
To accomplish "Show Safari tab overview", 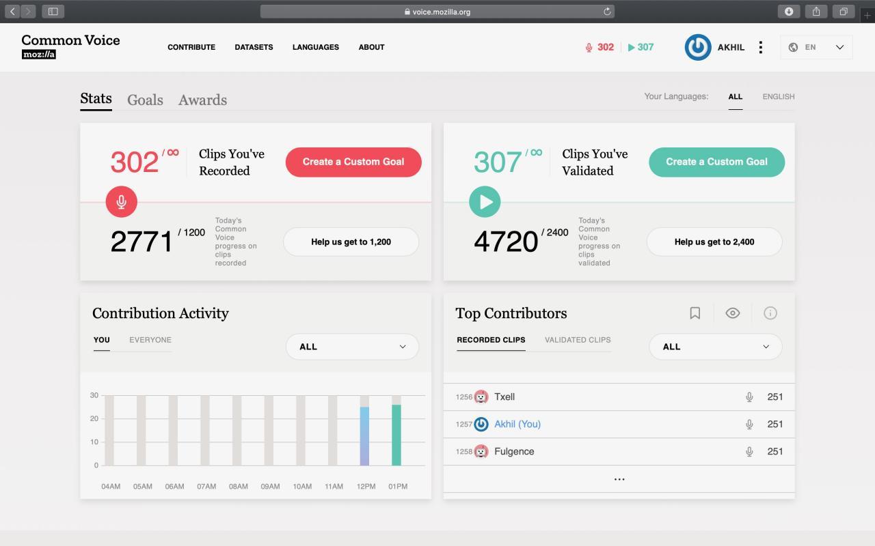I will (x=844, y=11).
